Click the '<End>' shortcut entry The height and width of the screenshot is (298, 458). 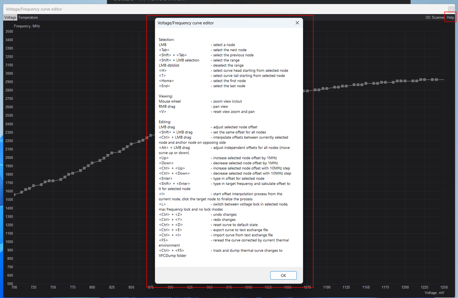point(164,86)
